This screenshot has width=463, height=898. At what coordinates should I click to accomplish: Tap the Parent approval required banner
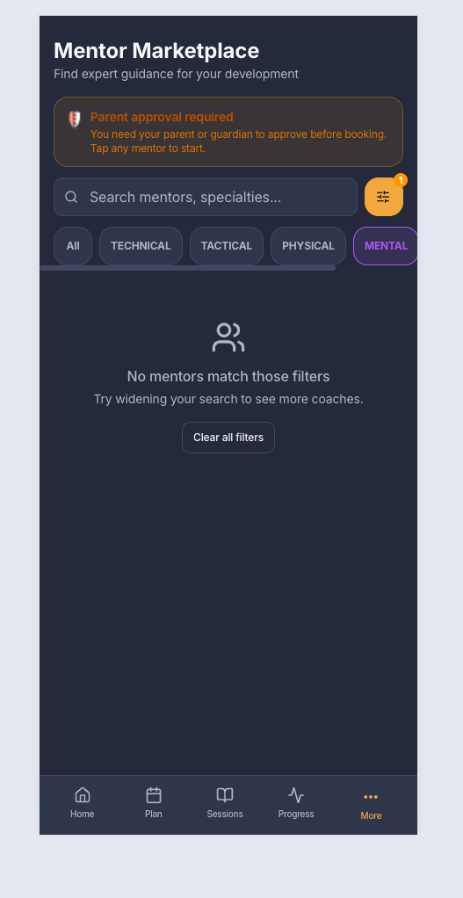(x=228, y=132)
